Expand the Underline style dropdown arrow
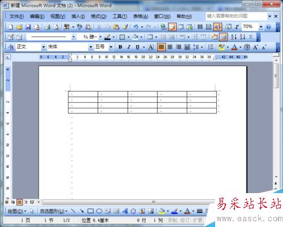 click(144, 47)
